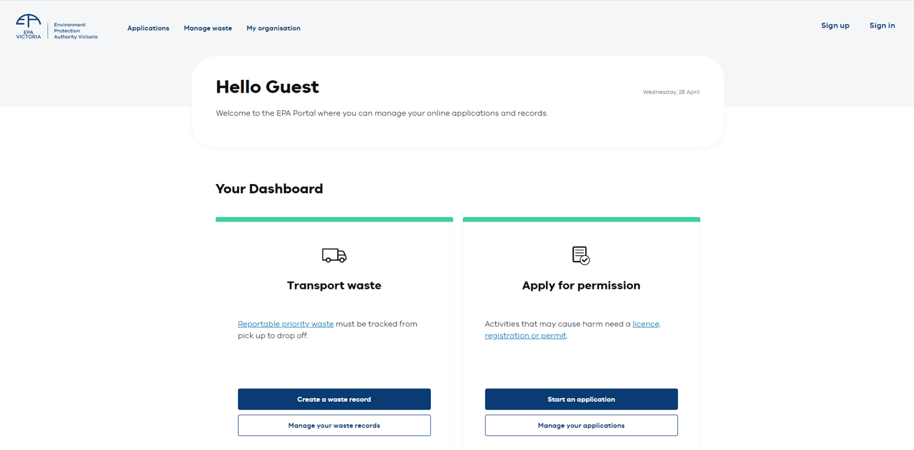Click the EPA Victoria logo
This screenshot has width=914, height=450.
tap(56, 27)
